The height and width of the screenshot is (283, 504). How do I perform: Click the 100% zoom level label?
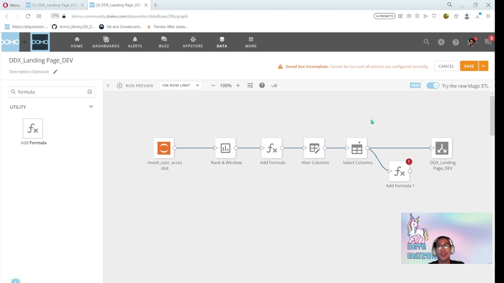tap(226, 85)
